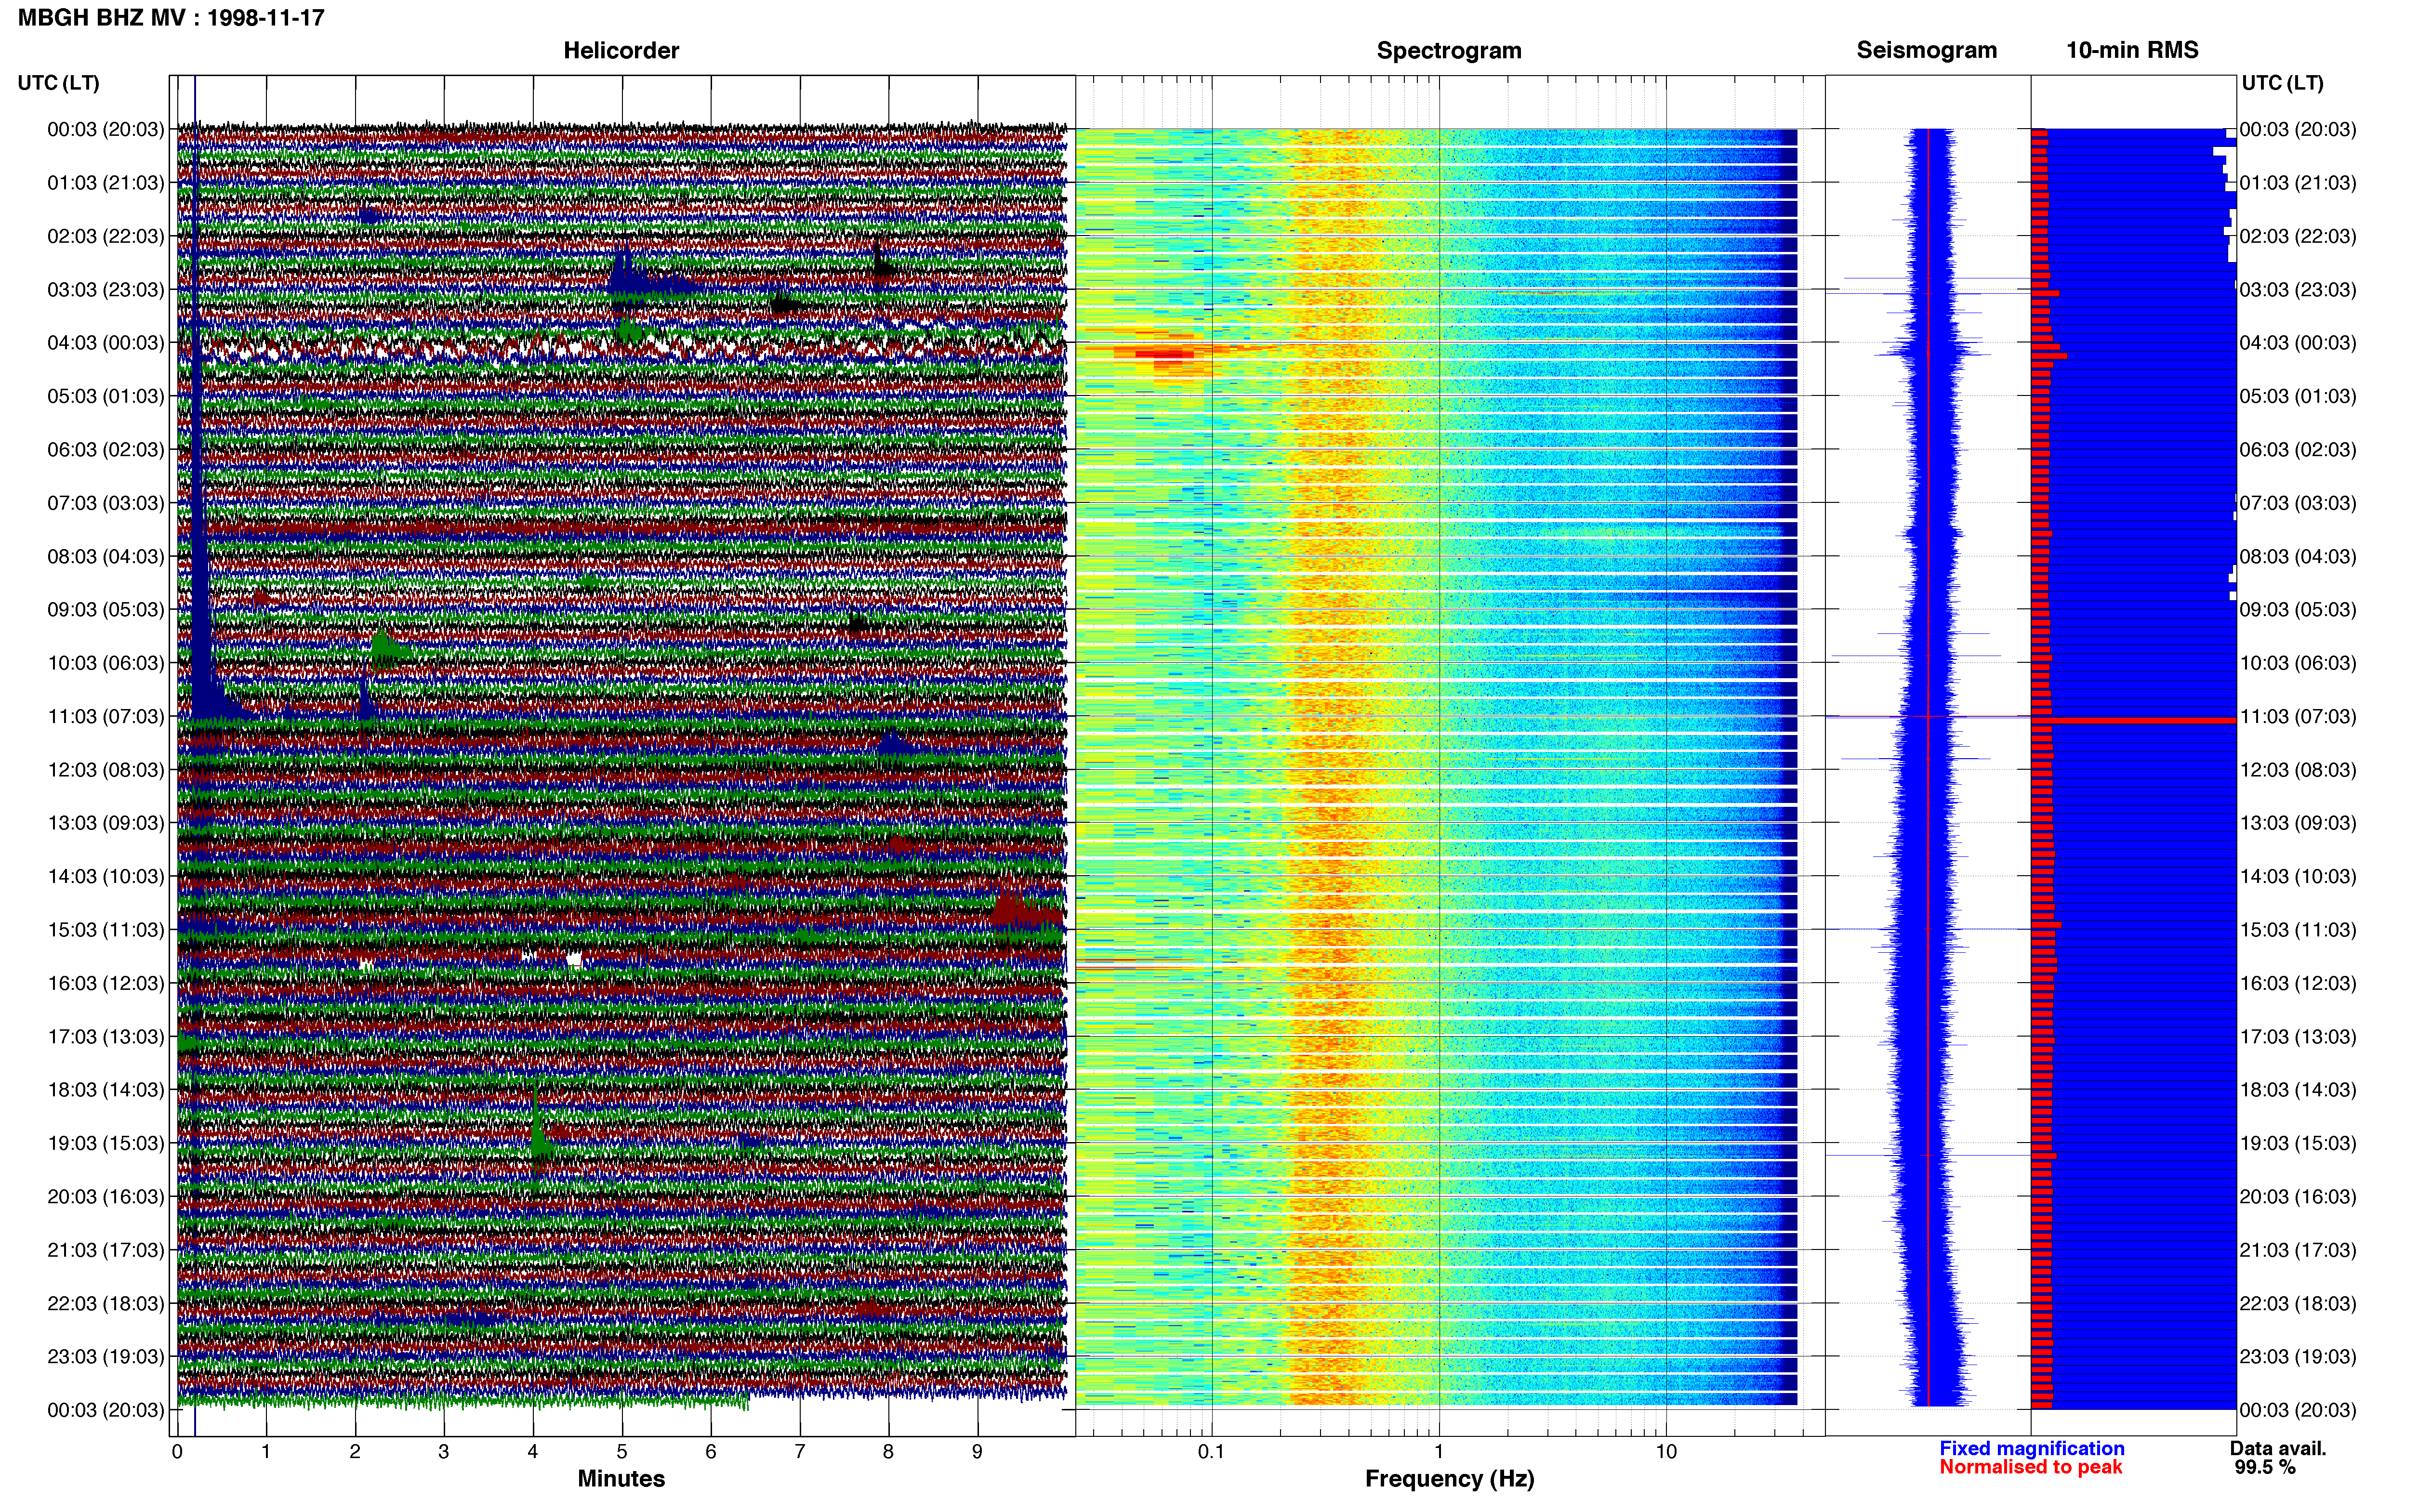Viewport: 2418px width, 1512px height.
Task: Click RMS-side time label 22:03 (18:03)
Action: (2298, 1304)
